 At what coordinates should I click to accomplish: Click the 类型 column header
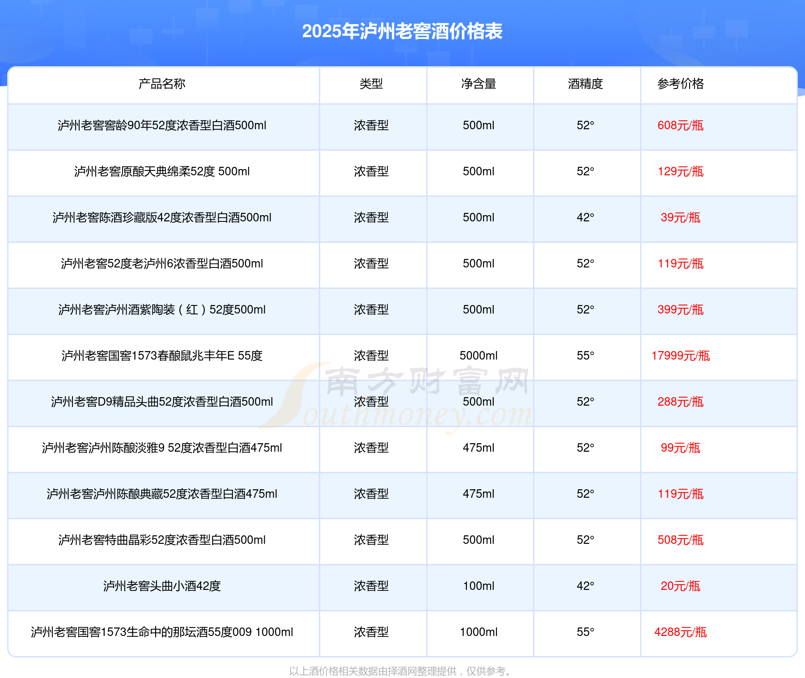pyautogui.click(x=371, y=84)
